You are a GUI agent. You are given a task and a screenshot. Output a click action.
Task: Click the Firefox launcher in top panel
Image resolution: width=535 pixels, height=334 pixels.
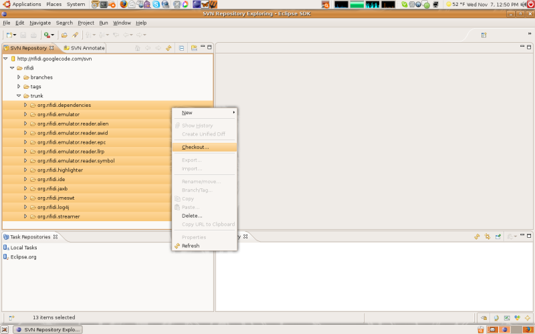124,5
